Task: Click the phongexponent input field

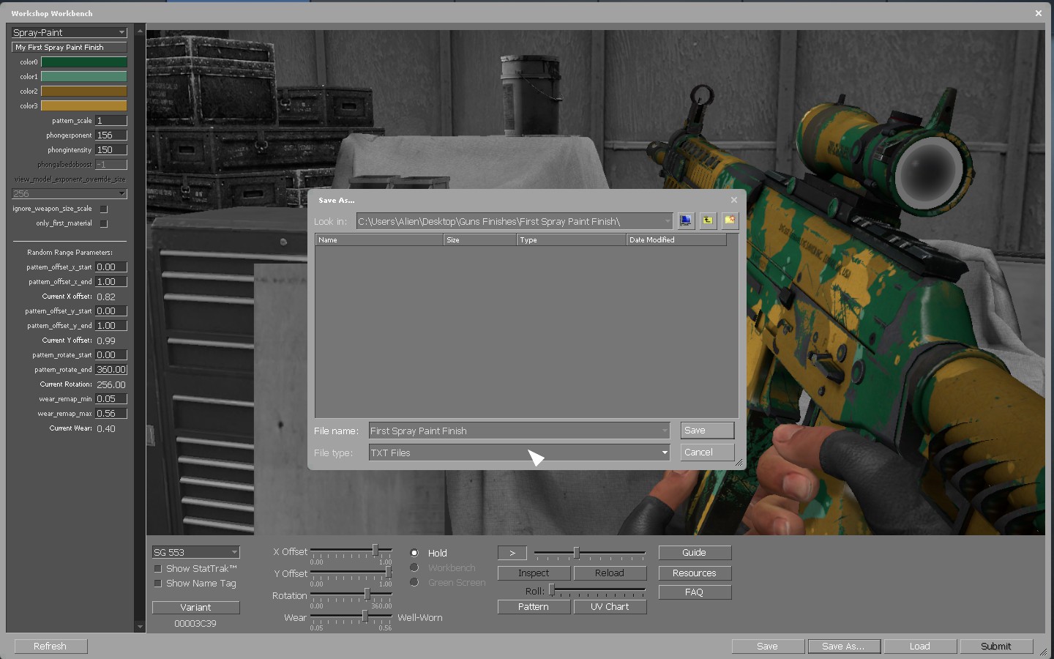Action: 111,135
